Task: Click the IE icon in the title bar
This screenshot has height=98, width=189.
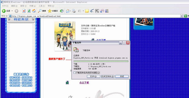Action: click(x=2, y=2)
